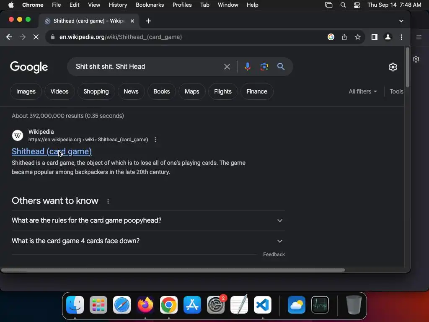Click the lock icon in address bar

coord(53,37)
